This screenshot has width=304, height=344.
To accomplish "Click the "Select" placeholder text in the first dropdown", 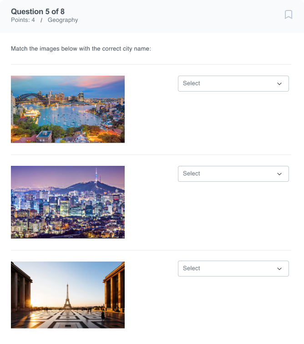I will [x=192, y=83].
